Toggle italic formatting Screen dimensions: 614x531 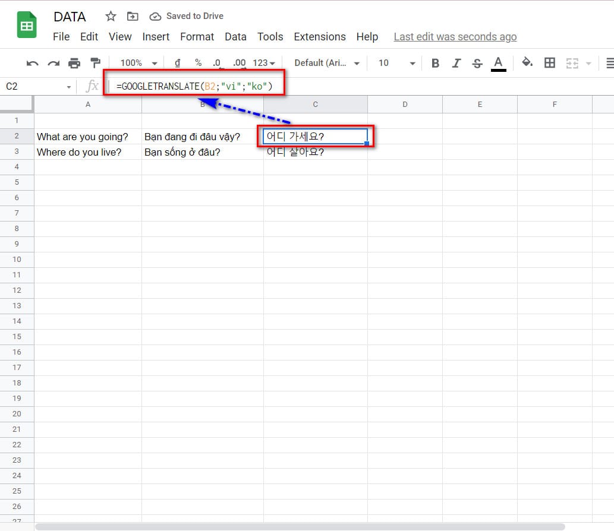(456, 63)
